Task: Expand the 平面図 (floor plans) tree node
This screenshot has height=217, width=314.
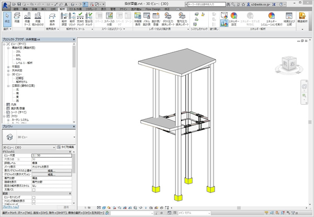Action: (x=8, y=67)
